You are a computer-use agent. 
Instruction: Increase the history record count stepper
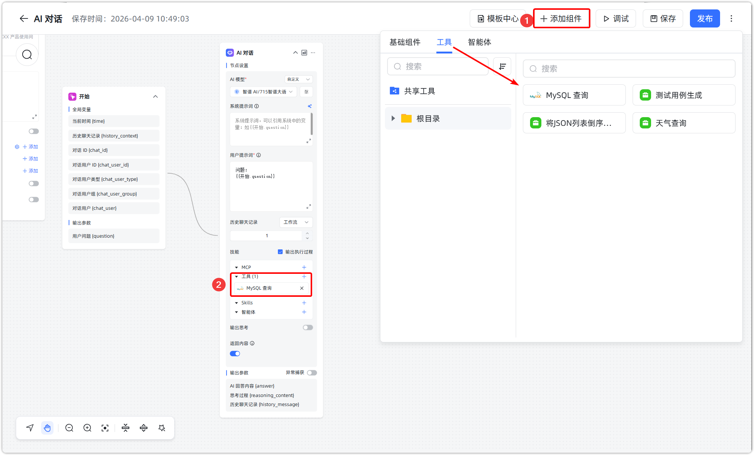[307, 234]
